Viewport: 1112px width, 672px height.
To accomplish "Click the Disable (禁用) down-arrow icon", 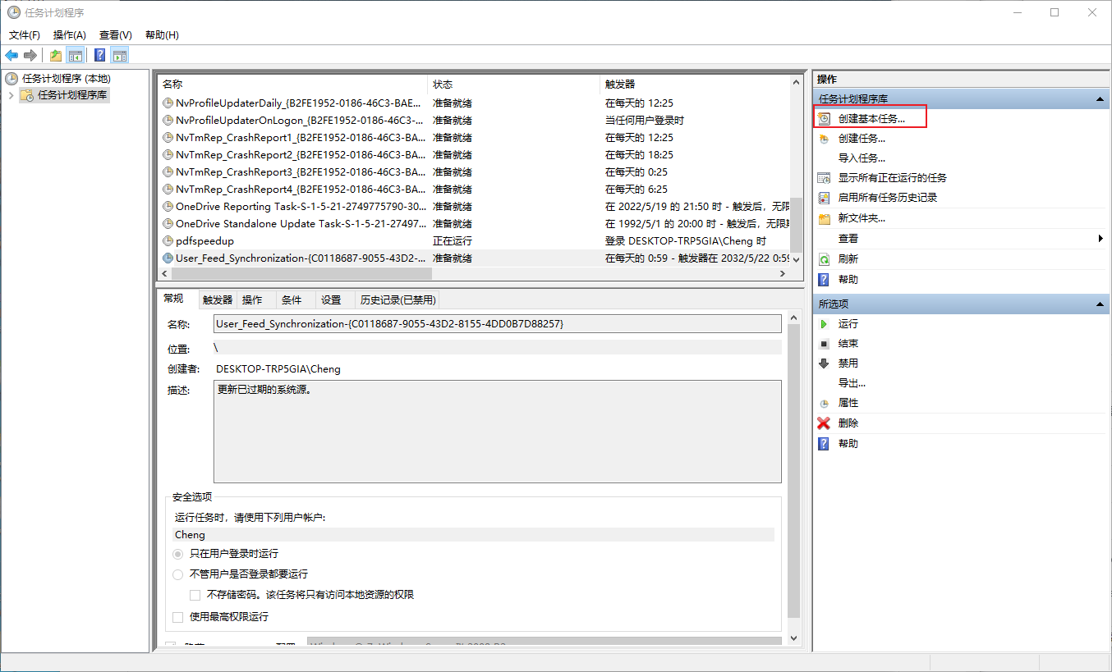I will pyautogui.click(x=824, y=363).
